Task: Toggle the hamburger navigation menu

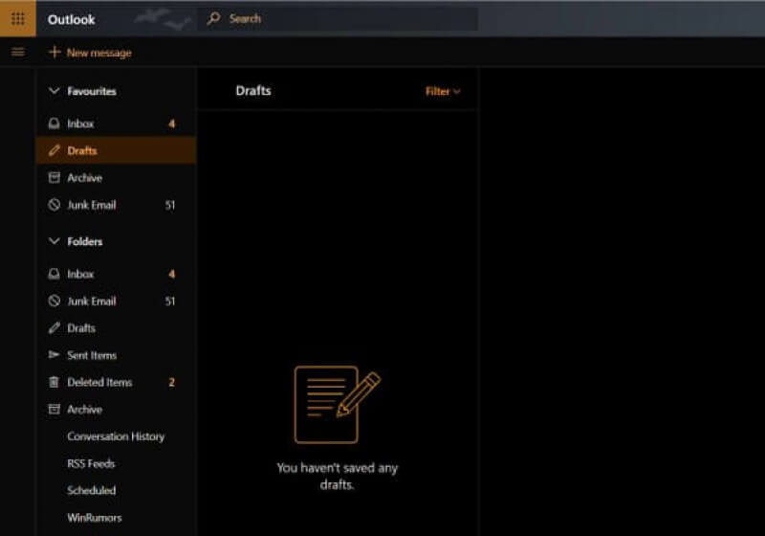Action: point(17,52)
